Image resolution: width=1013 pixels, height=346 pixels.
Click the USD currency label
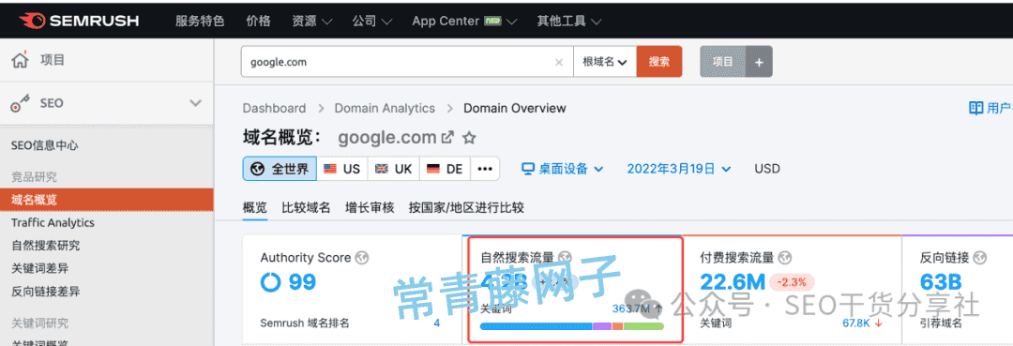tap(767, 169)
